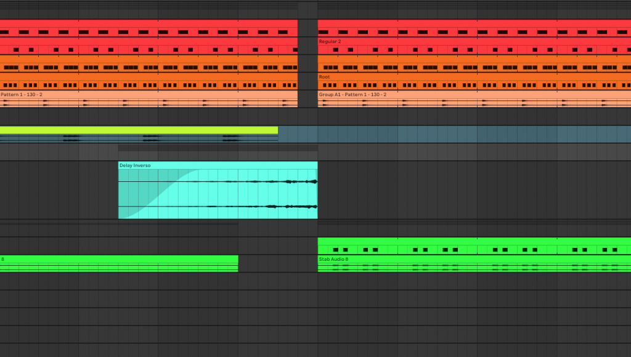Select the green MIDI clip above Stab Audio 8
The height and width of the screenshot is (357, 631).
(474, 246)
